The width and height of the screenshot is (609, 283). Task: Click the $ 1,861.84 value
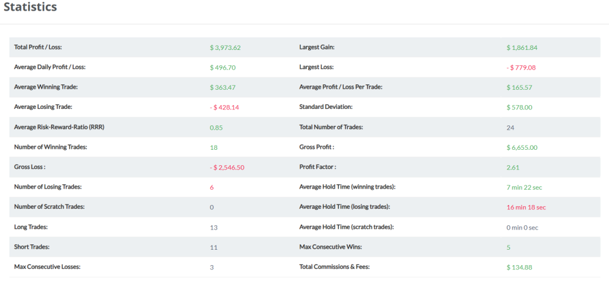point(522,48)
